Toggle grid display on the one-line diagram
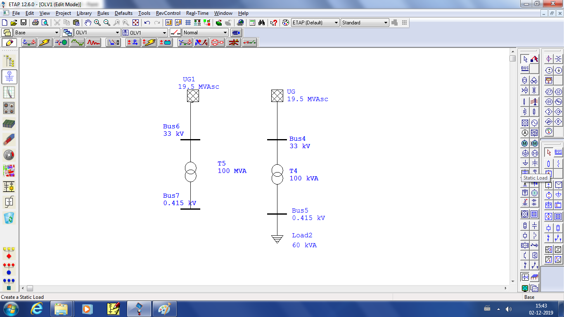 (x=188, y=22)
